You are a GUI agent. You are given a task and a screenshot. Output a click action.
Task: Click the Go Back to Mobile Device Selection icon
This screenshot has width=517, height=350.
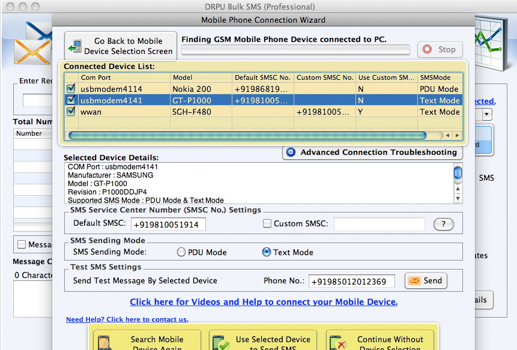[75, 47]
